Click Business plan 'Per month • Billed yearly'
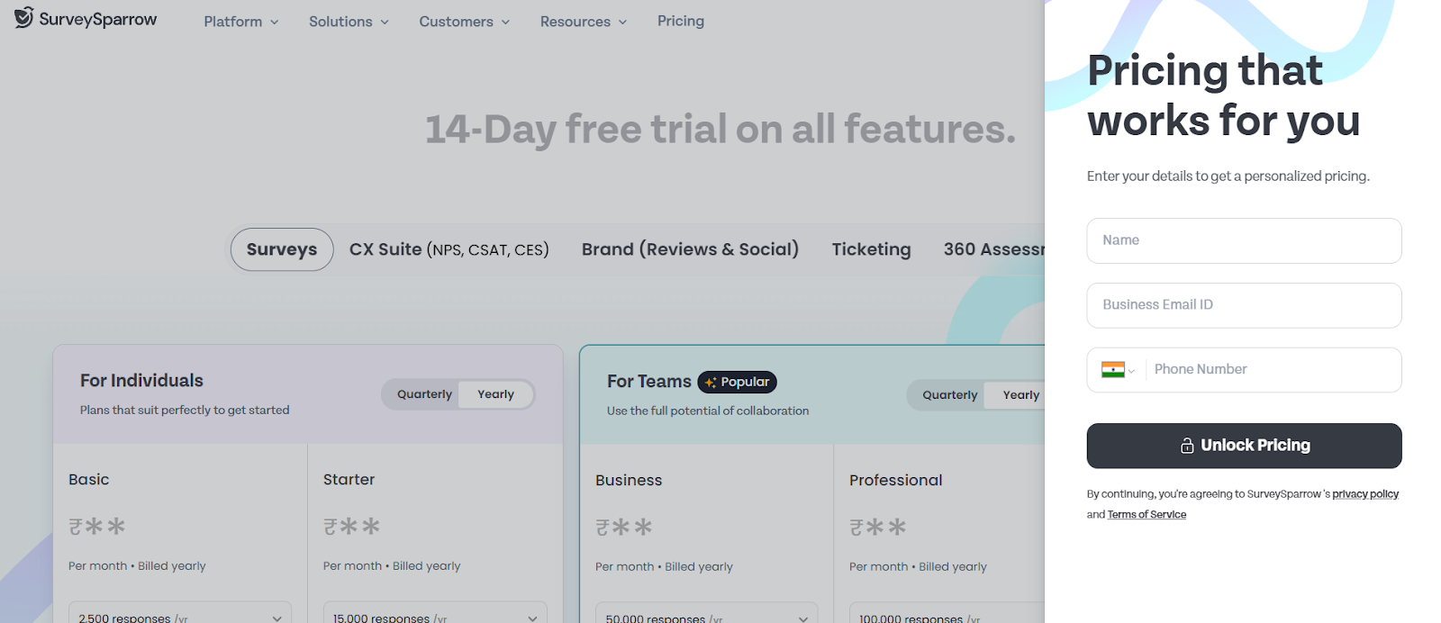Image resolution: width=1441 pixels, height=623 pixels. pyautogui.click(x=664, y=567)
